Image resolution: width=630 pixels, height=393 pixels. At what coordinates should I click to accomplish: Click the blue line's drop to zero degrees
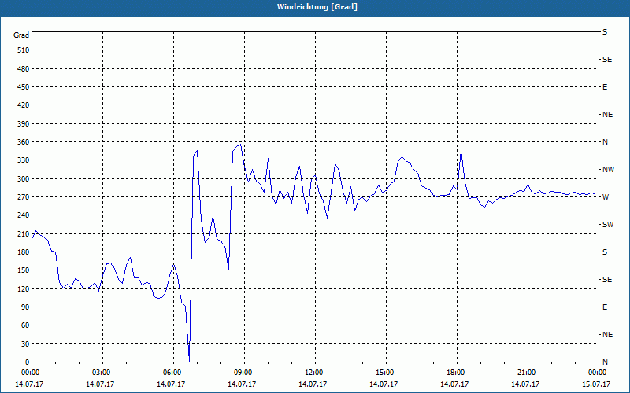tap(189, 360)
